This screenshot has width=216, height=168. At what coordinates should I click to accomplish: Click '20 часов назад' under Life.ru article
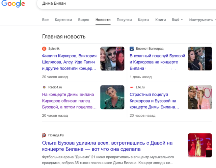142,115
